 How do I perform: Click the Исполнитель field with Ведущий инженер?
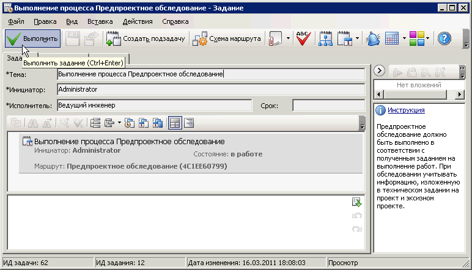tap(155, 106)
